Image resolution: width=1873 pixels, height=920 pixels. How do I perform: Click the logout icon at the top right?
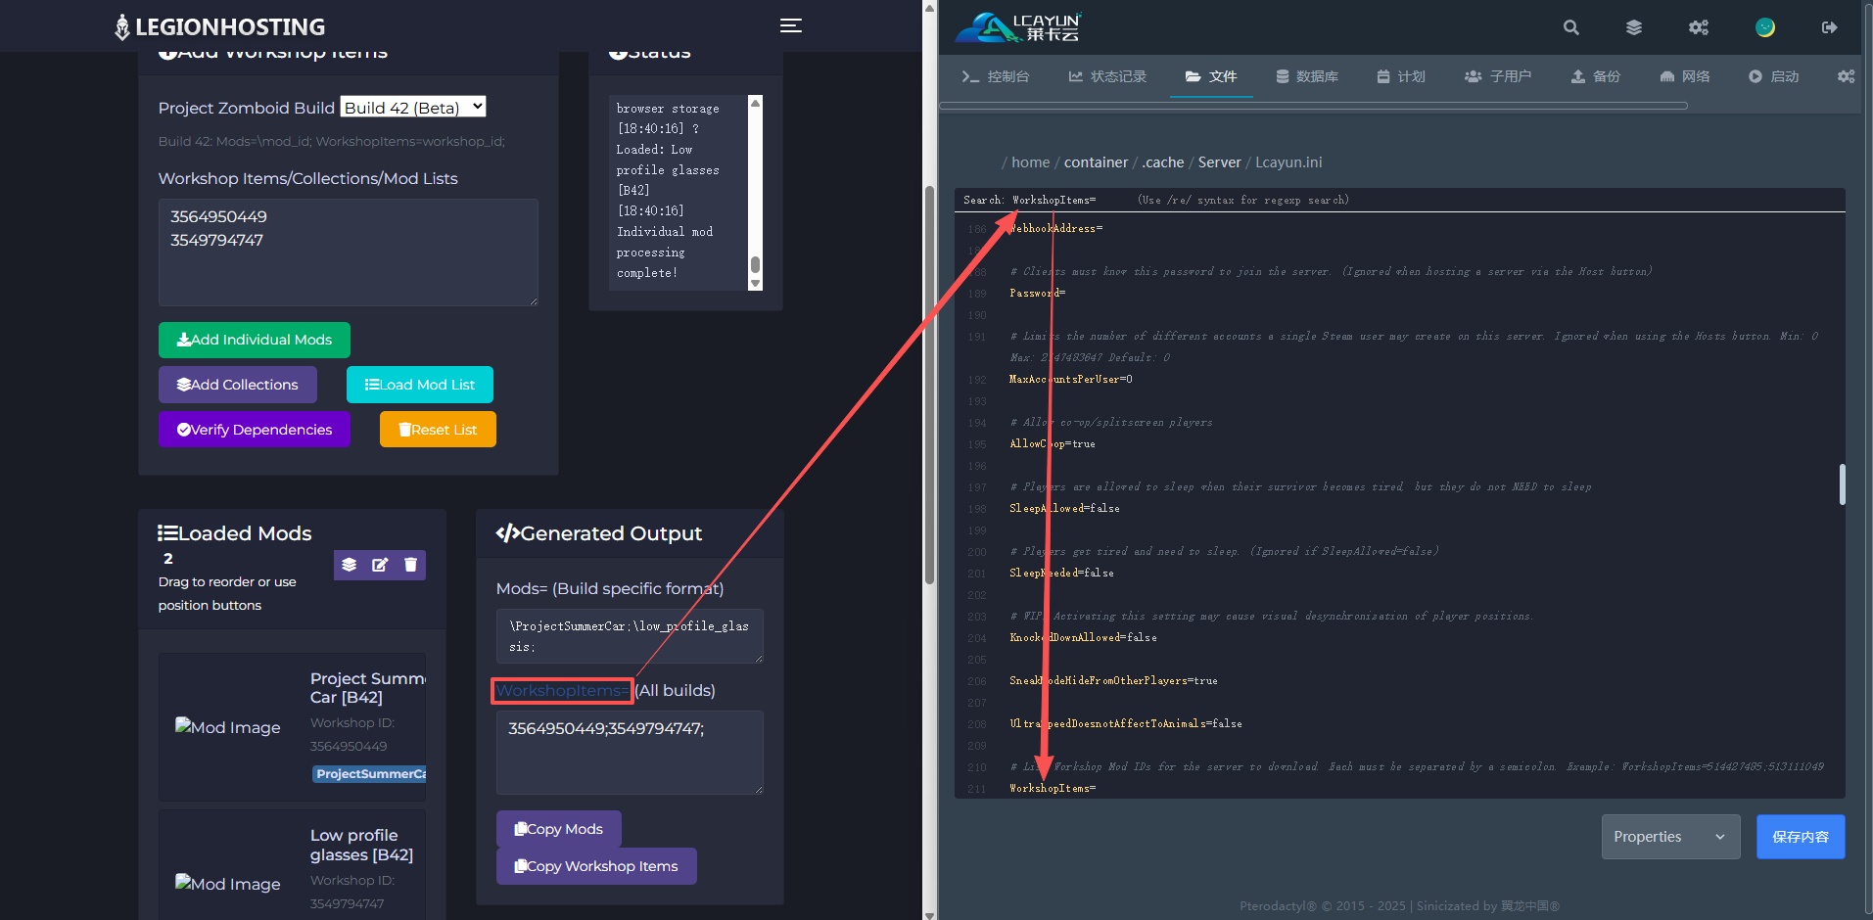pos(1829,27)
